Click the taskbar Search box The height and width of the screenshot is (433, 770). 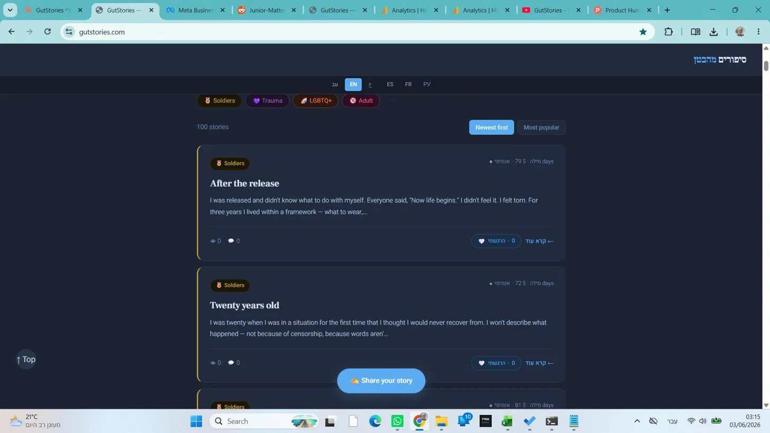tap(265, 421)
